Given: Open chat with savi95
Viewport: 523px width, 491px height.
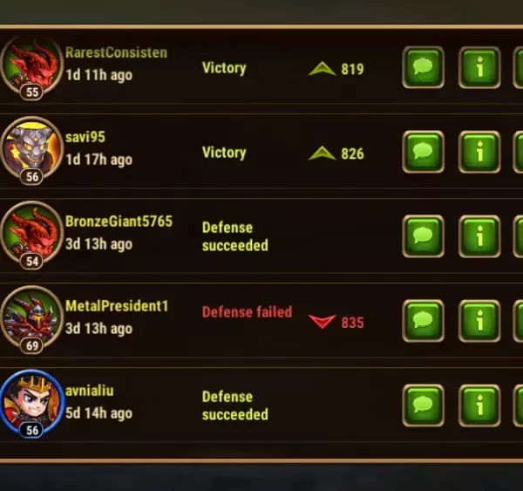Looking at the screenshot, I should (x=423, y=152).
